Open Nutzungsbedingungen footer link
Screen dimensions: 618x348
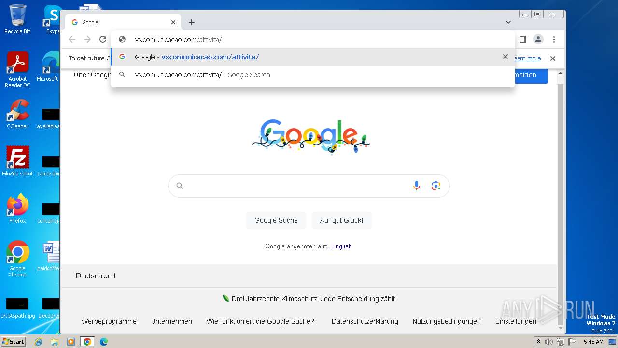pyautogui.click(x=447, y=321)
